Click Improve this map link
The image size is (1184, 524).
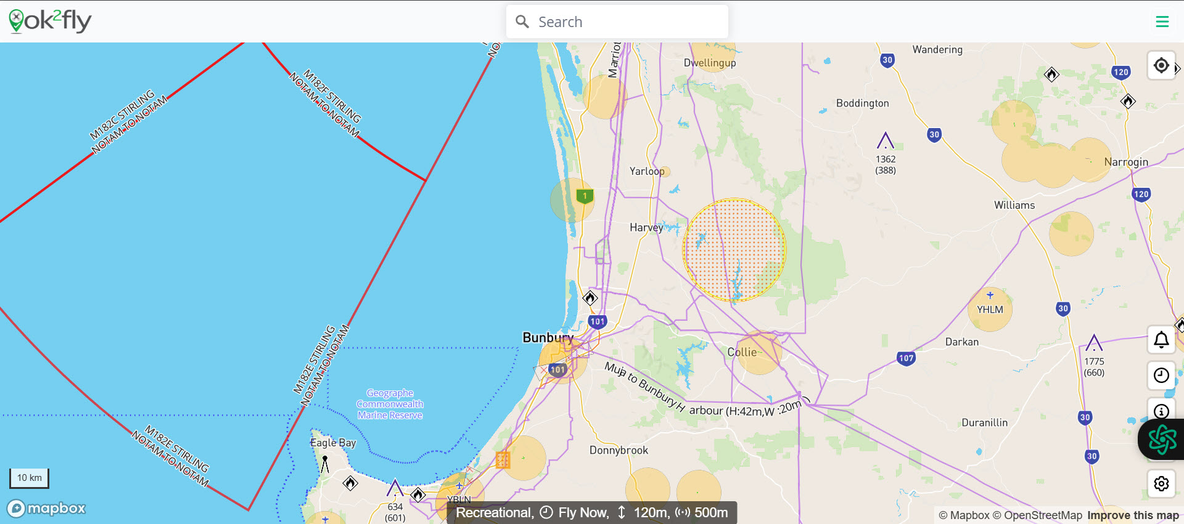(1133, 515)
